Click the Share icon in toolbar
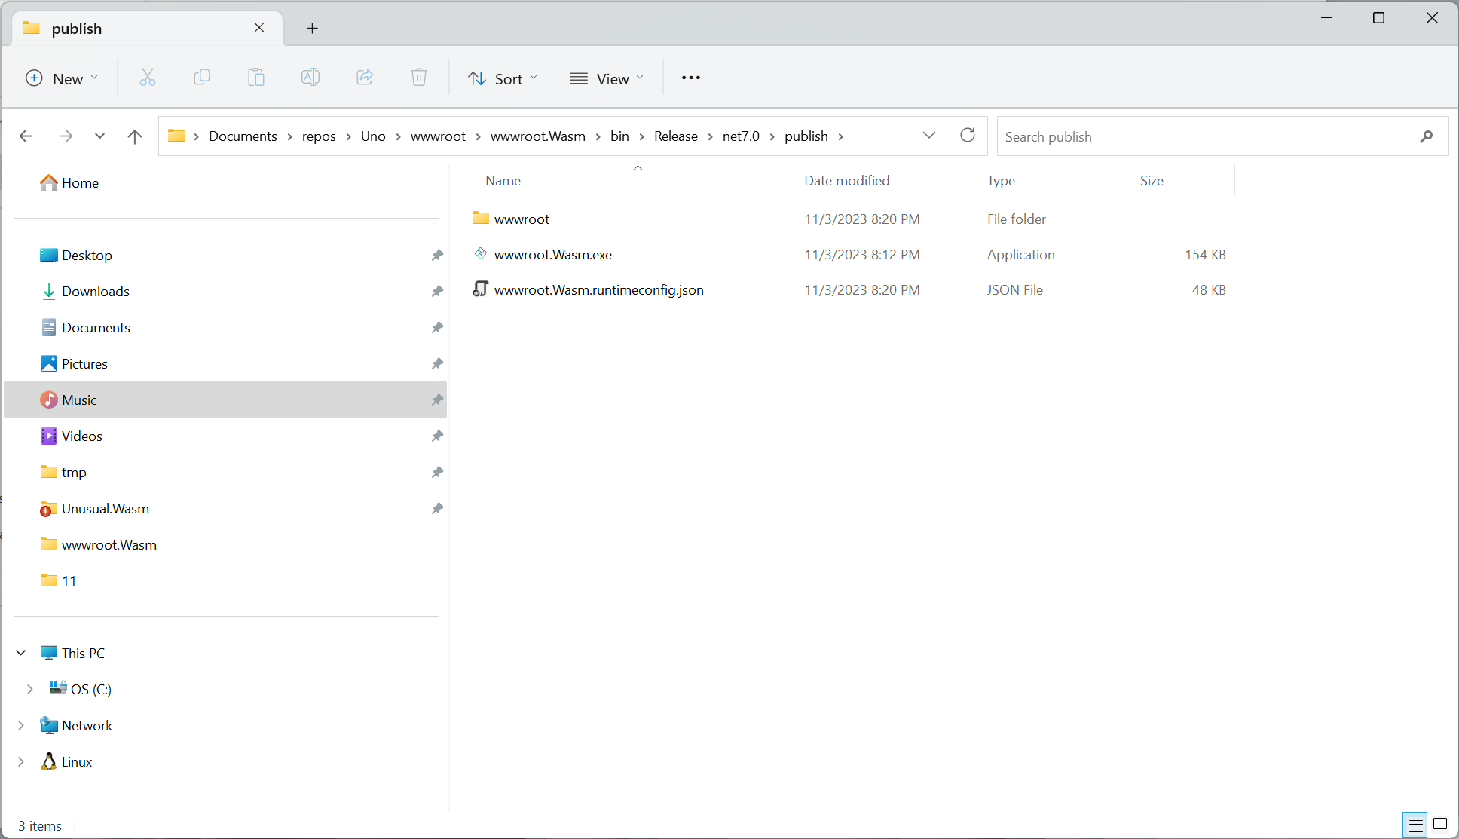The width and height of the screenshot is (1459, 839). [x=364, y=78]
